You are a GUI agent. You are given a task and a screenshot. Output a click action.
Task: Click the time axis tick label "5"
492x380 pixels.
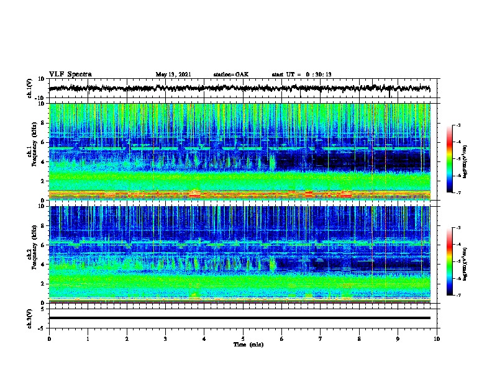click(243, 339)
